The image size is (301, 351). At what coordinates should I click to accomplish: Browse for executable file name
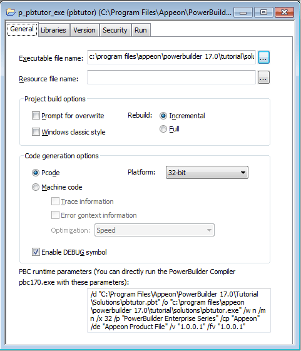point(263,58)
